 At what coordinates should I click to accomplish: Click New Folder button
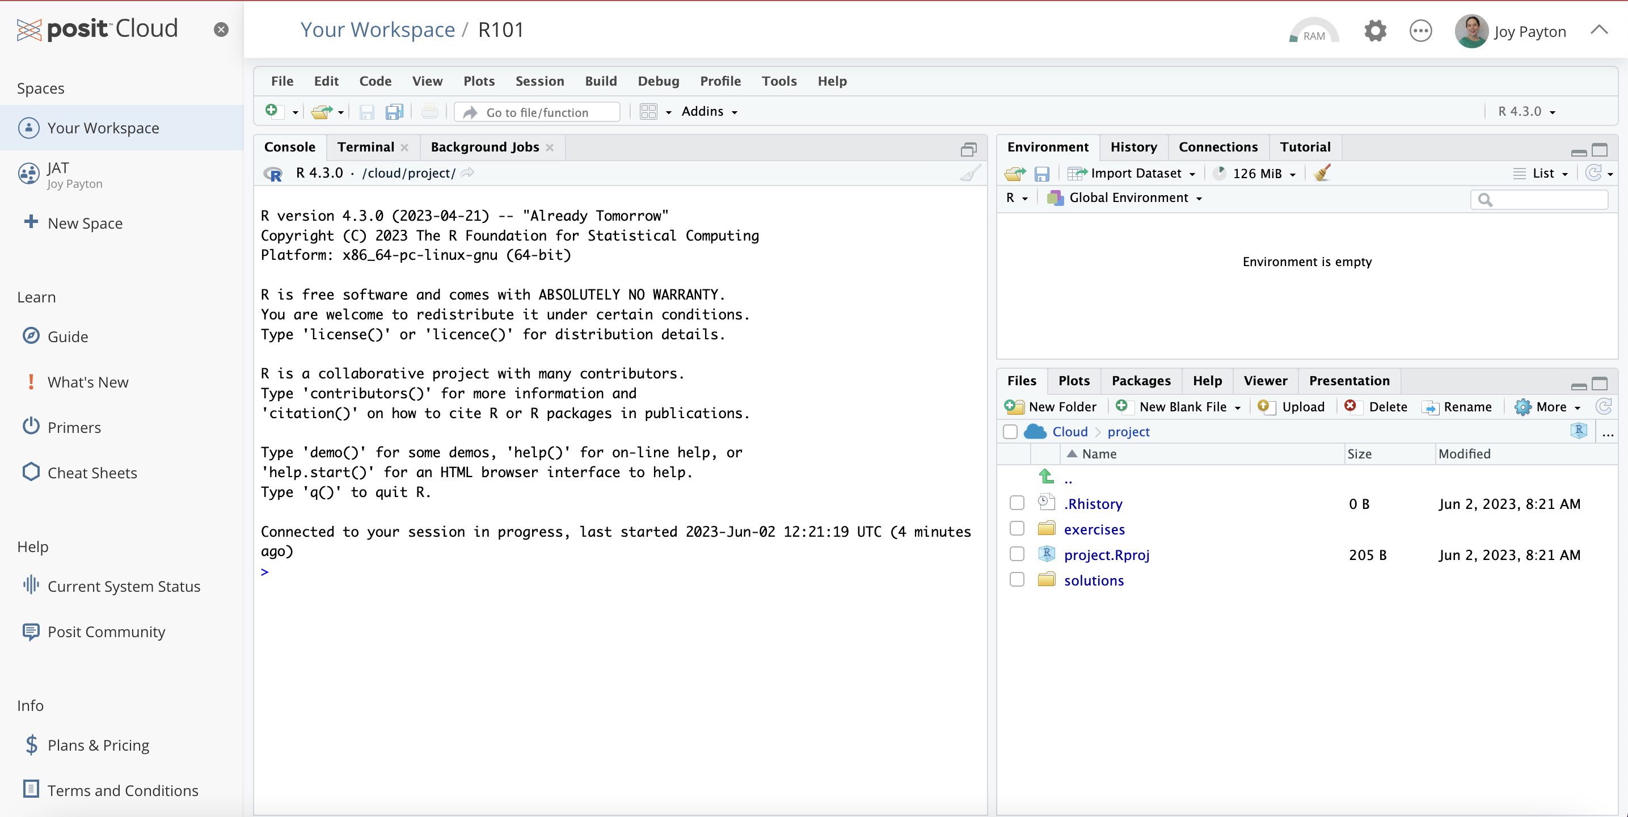click(1052, 407)
